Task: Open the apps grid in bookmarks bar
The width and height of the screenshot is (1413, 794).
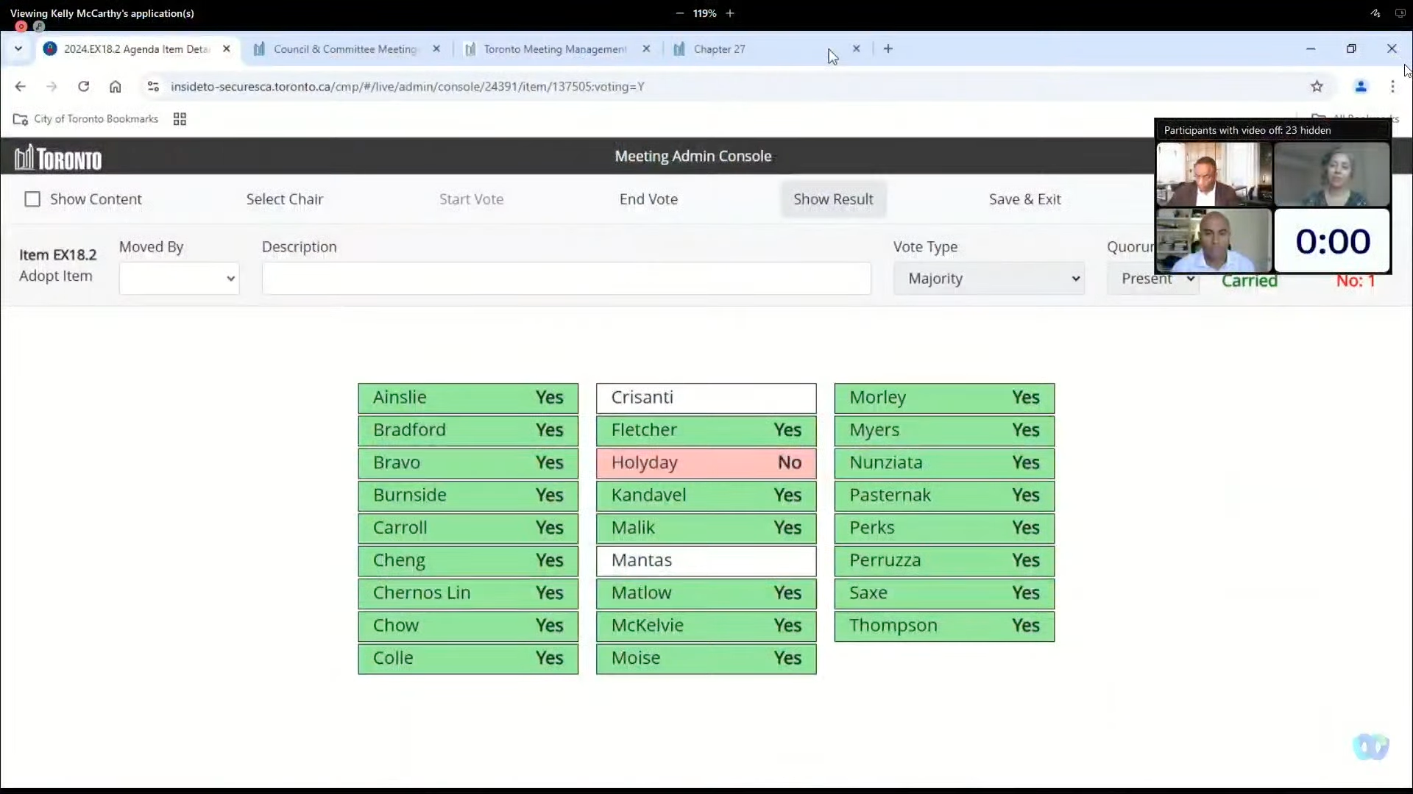Action: [180, 119]
